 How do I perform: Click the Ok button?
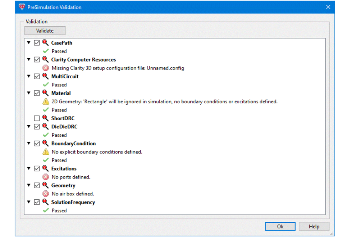pyautogui.click(x=280, y=226)
